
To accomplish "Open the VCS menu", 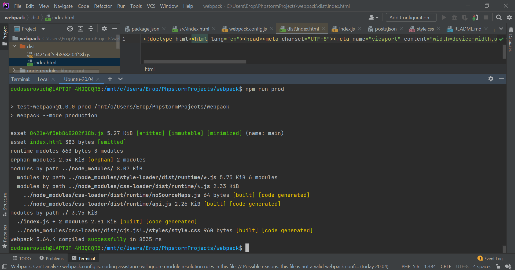I will pyautogui.click(x=151, y=6).
